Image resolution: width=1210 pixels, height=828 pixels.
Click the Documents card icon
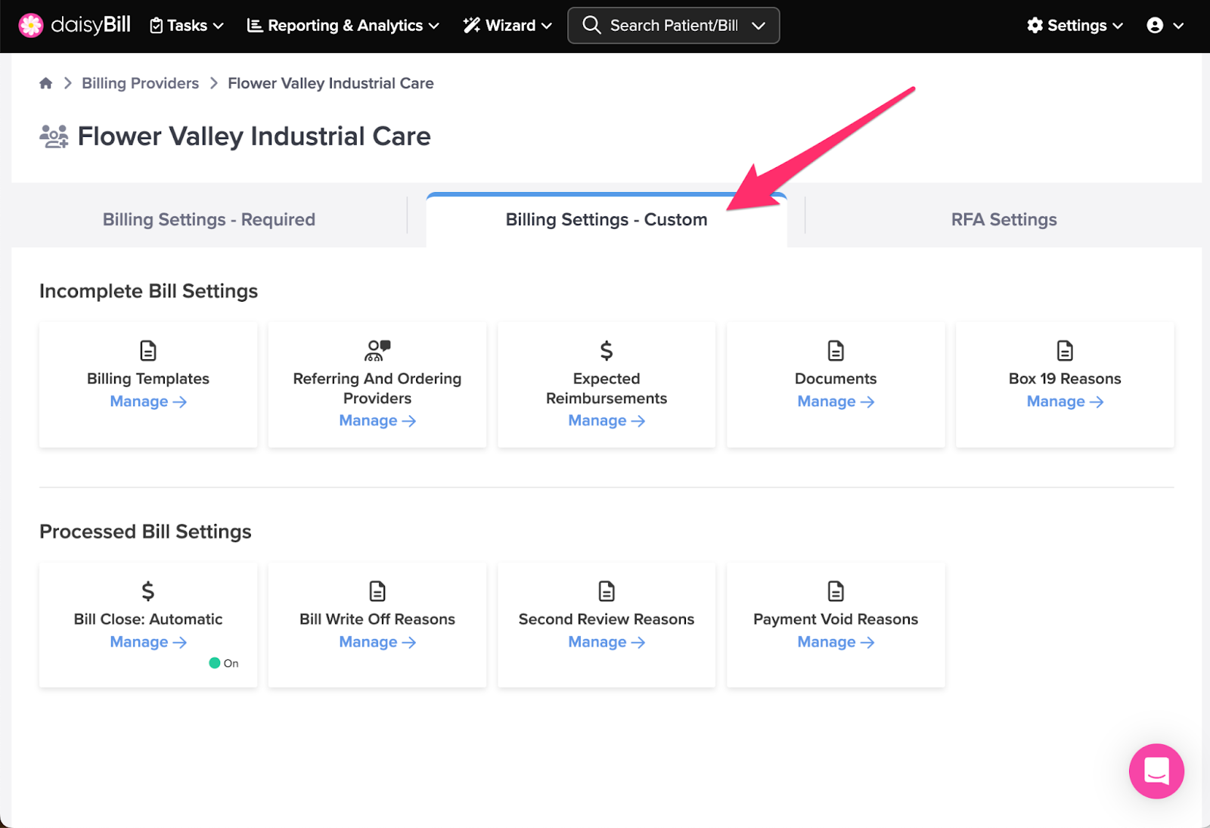tap(836, 351)
